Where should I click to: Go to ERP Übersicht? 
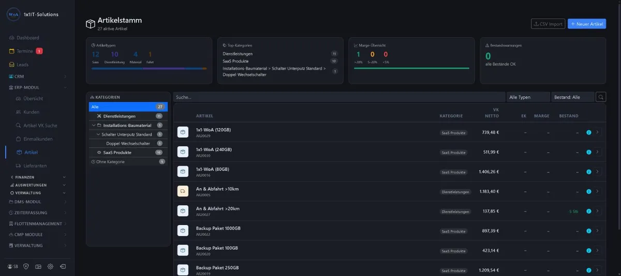[29, 99]
